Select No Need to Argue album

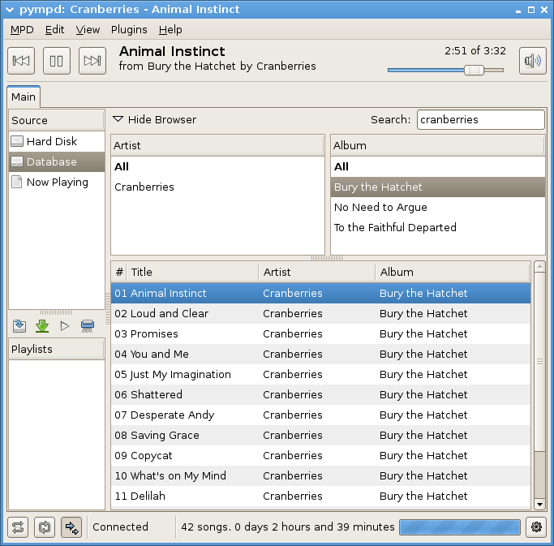(x=438, y=207)
